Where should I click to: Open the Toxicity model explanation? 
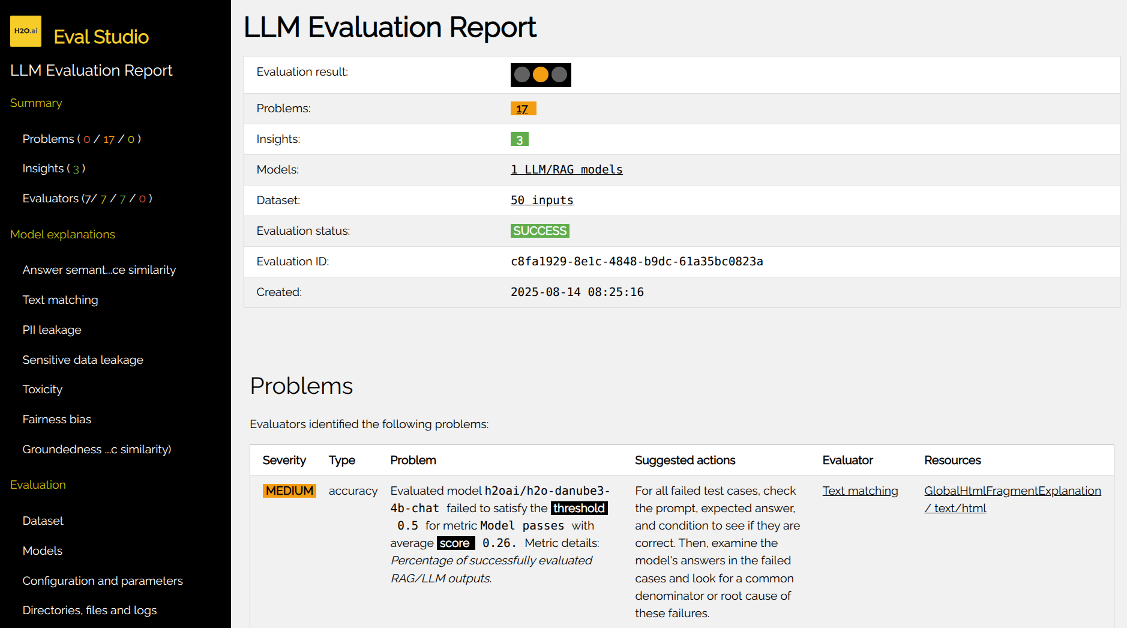(x=42, y=389)
